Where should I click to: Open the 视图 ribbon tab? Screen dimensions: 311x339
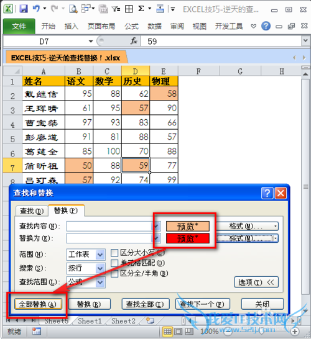coord(200,26)
